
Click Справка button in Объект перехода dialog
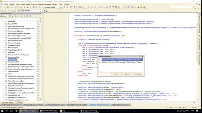point(138,74)
